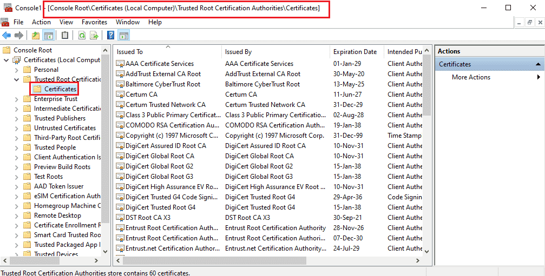Sort by the Issued By column header
Image resolution: width=545 pixels, height=276 pixels.
[275, 52]
